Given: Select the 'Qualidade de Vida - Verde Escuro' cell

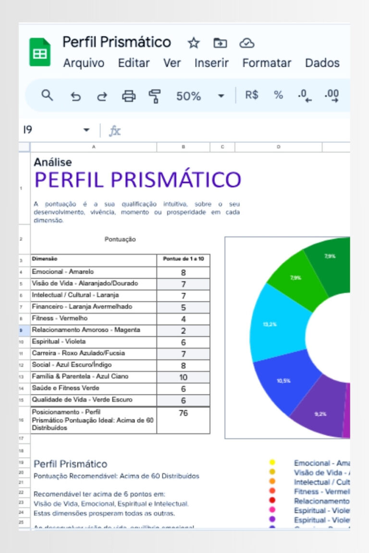Looking at the screenshot, I should coord(94,400).
